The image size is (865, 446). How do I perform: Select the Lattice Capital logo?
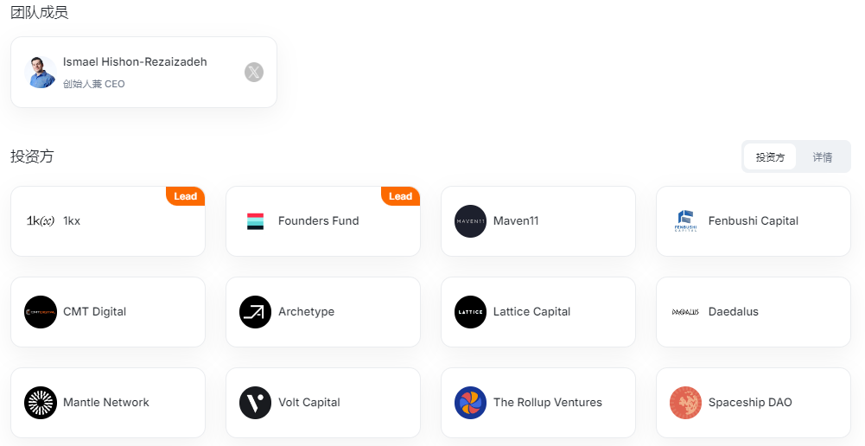471,312
